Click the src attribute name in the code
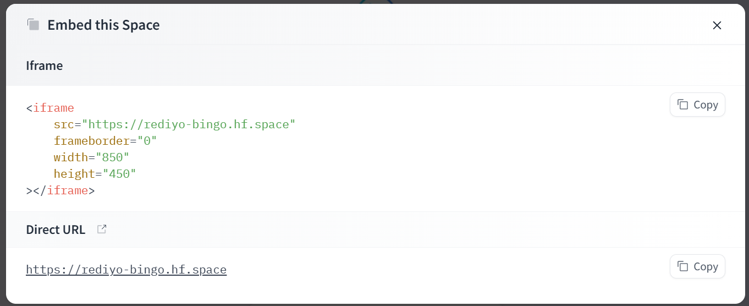 pos(64,124)
